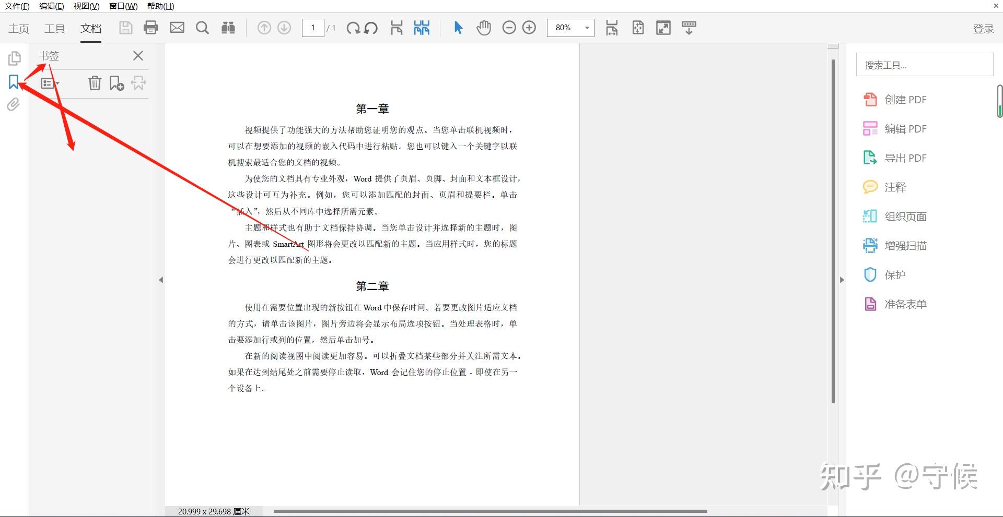This screenshot has height=517, width=1003.
Task: Open the 注释 comment tool
Action: (x=884, y=187)
